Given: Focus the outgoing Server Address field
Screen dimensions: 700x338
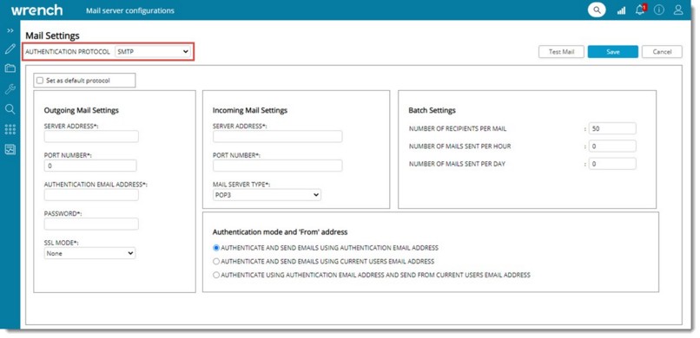Looking at the screenshot, I should click(x=91, y=137).
